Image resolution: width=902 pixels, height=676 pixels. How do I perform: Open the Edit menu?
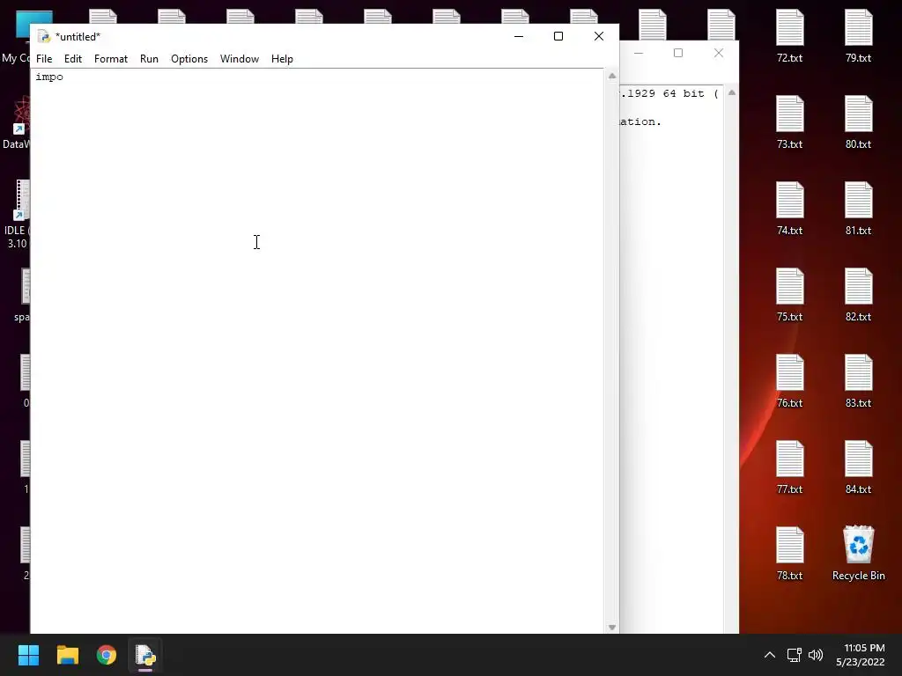[x=72, y=59]
